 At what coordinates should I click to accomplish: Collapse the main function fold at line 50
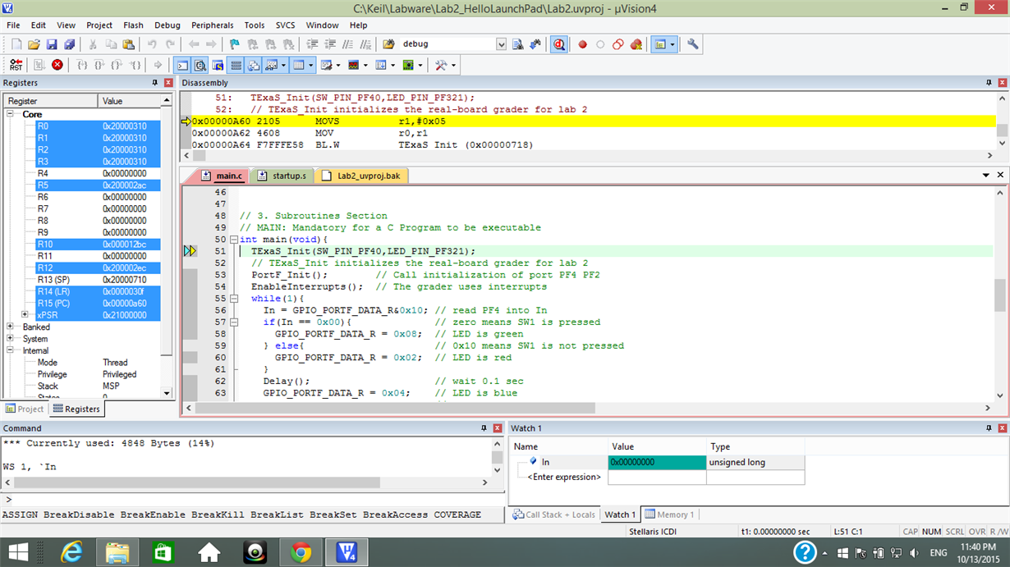pyautogui.click(x=234, y=240)
